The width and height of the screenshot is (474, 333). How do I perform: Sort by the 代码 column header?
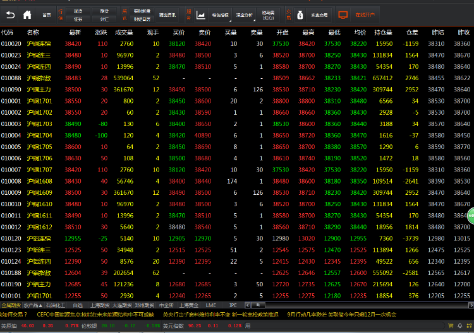[7, 33]
